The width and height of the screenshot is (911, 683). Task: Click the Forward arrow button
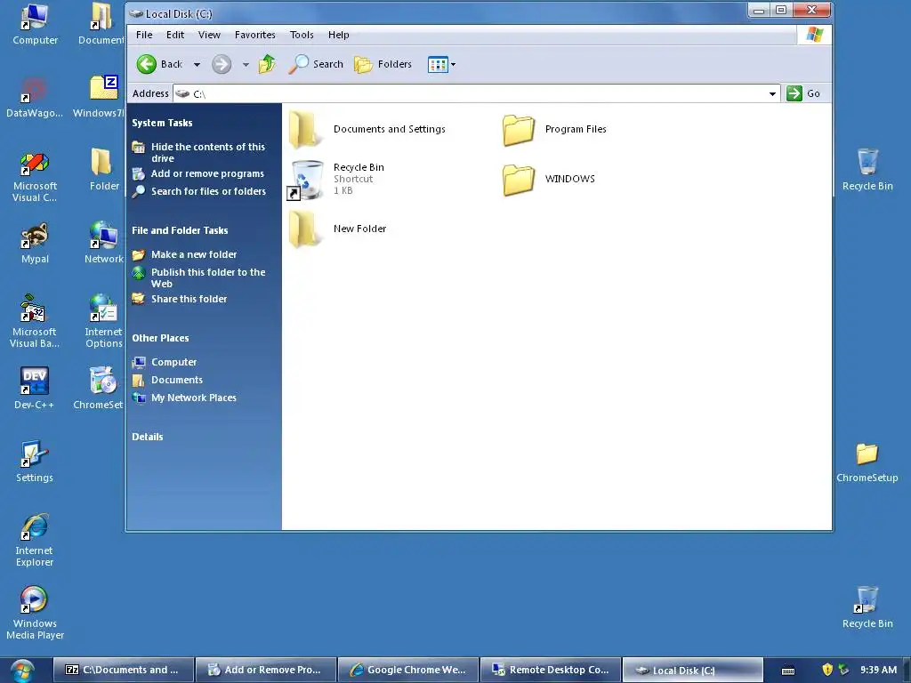click(222, 64)
